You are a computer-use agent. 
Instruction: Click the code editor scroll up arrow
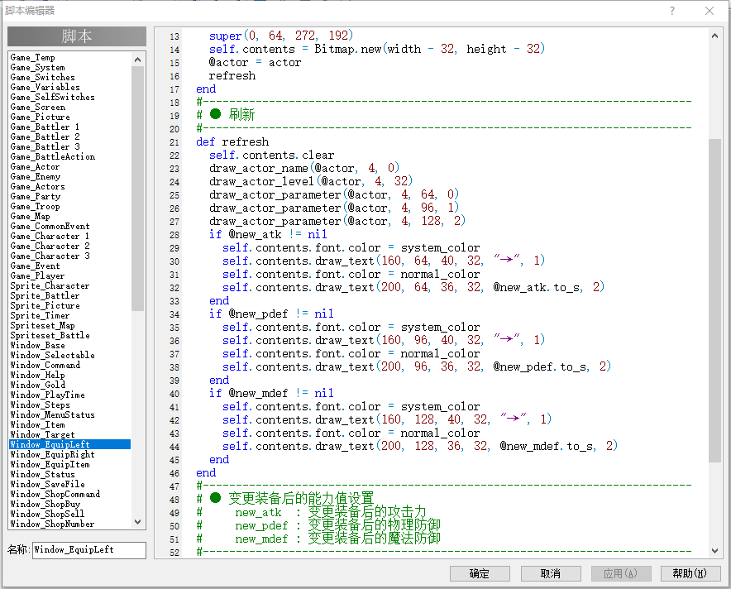(714, 36)
